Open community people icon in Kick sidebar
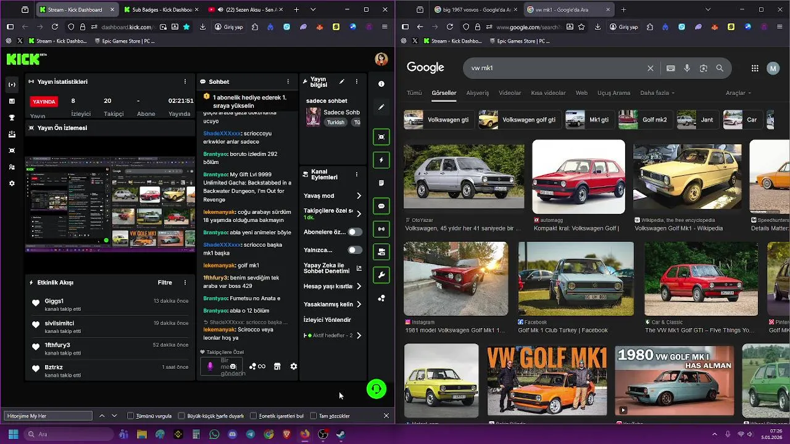The image size is (790, 444). 12,167
